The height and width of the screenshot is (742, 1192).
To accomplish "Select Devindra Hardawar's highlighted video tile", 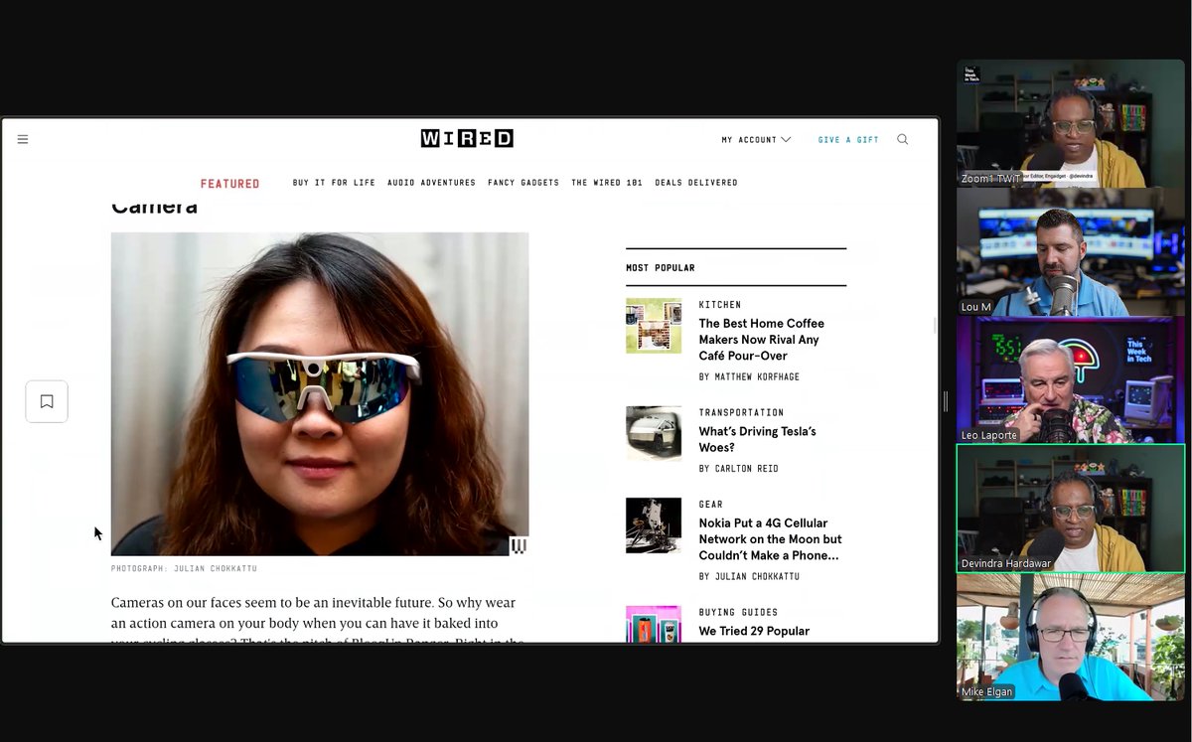I will (x=1071, y=509).
